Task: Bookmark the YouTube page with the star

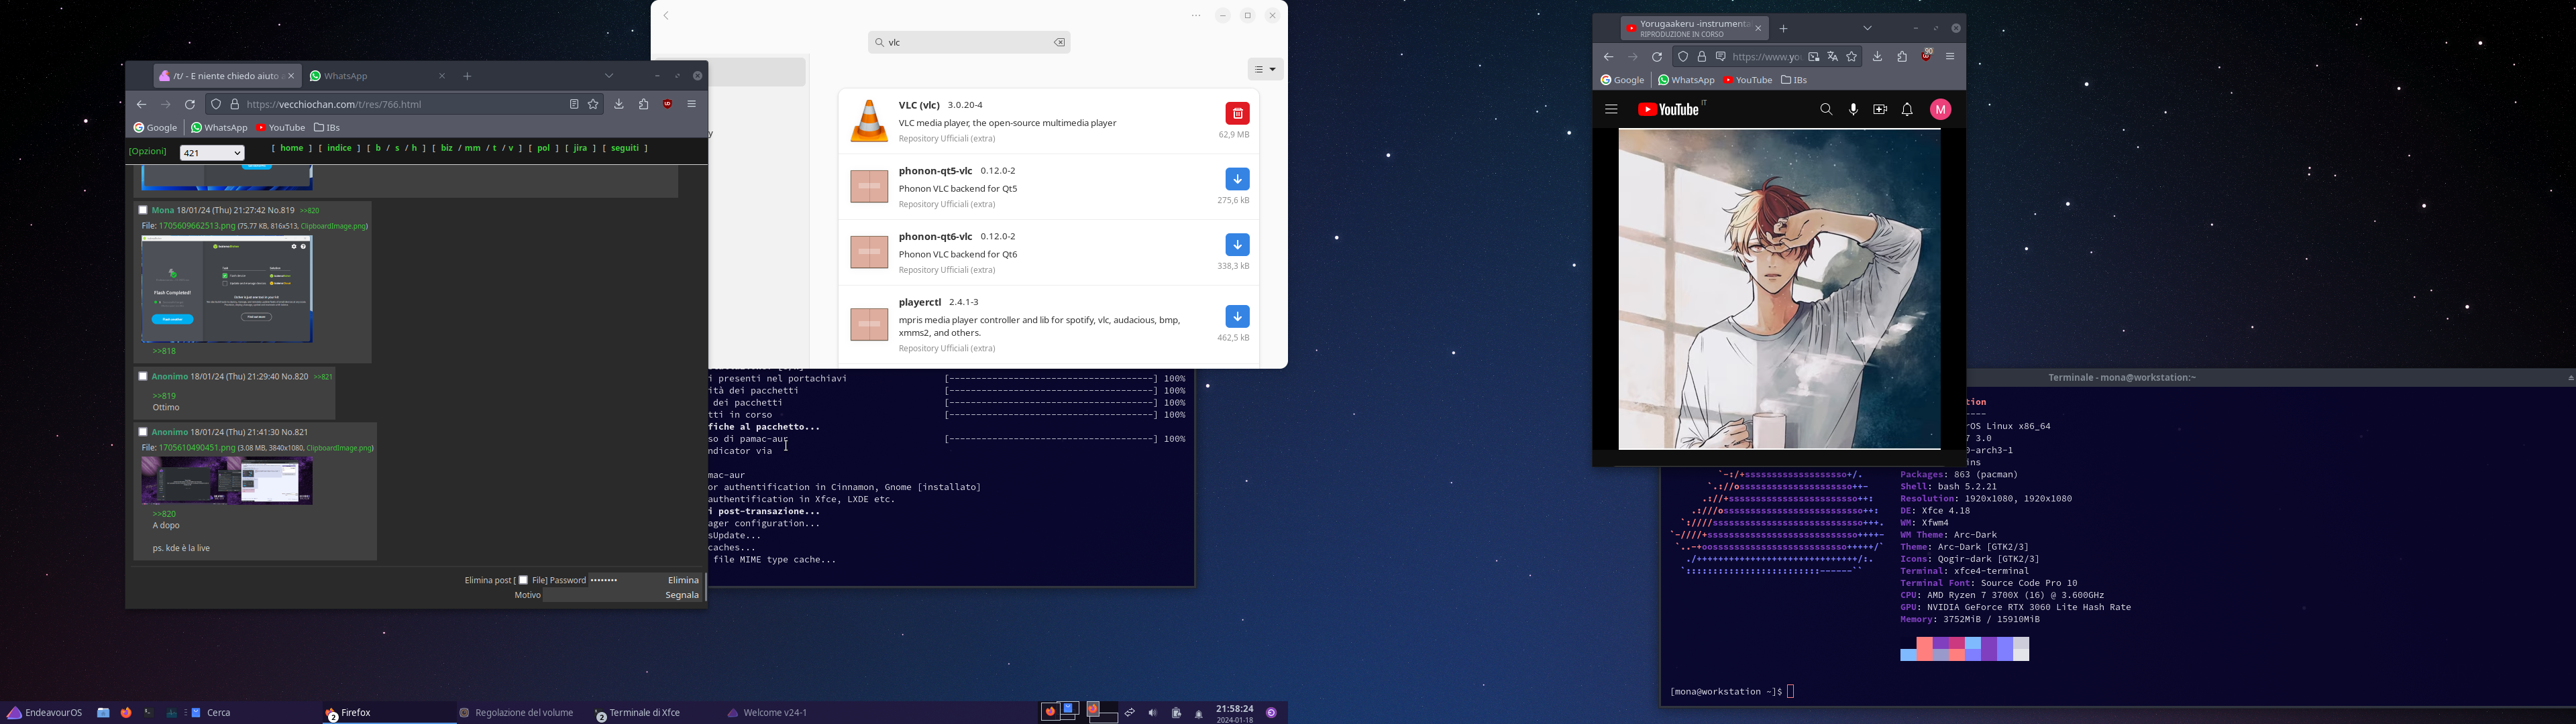Action: click(1852, 57)
